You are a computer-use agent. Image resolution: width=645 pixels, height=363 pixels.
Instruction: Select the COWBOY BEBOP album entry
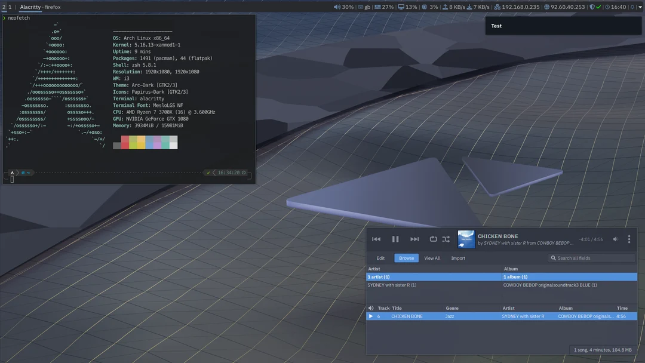(x=549, y=285)
